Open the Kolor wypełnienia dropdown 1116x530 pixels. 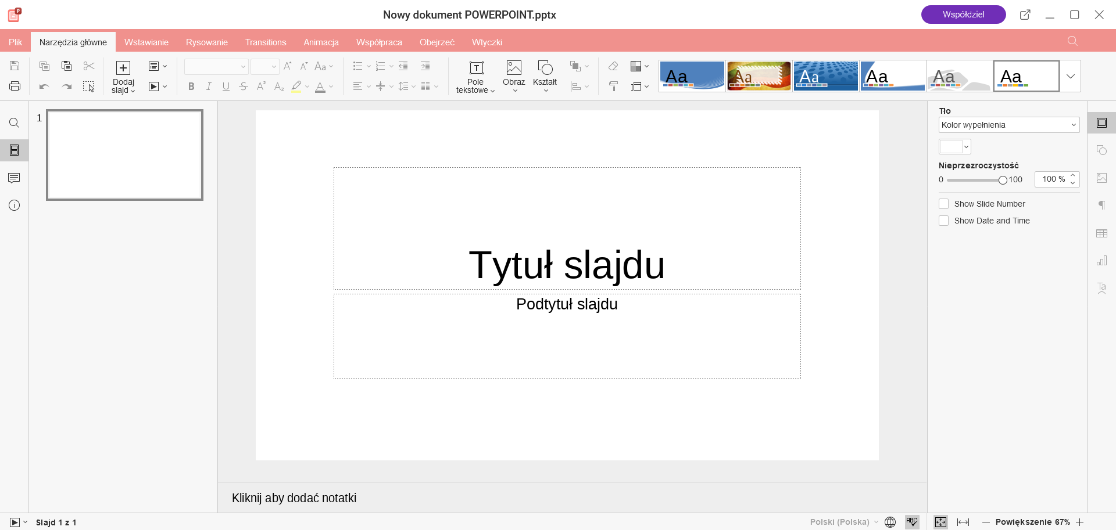coord(1008,125)
